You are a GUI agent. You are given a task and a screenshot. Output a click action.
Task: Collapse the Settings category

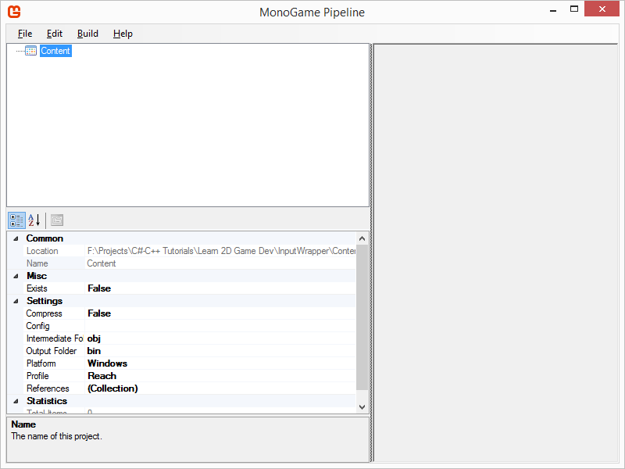point(16,301)
